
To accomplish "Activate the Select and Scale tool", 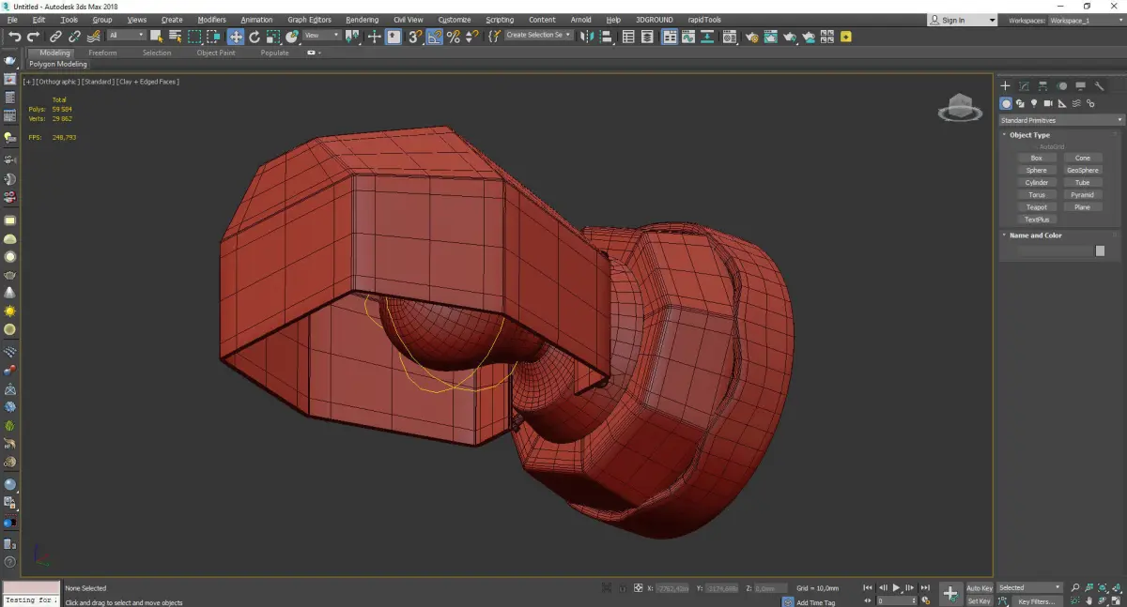I will [x=272, y=37].
